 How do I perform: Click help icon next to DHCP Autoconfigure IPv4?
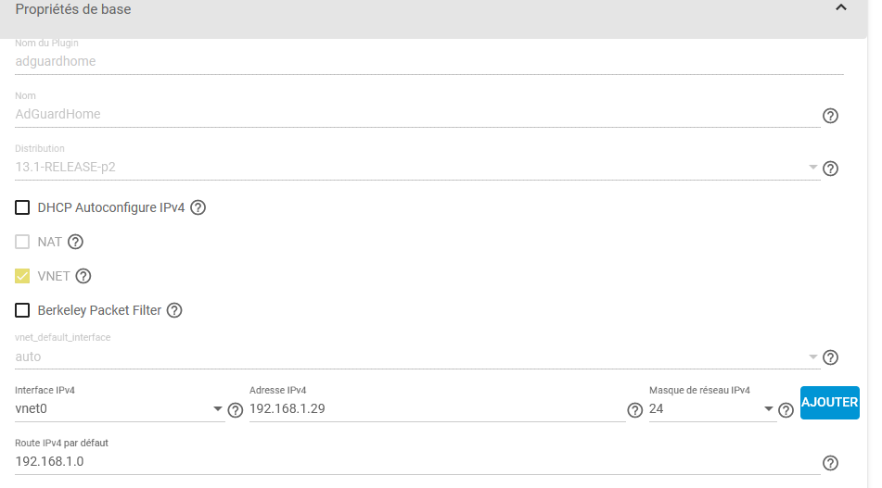pos(198,207)
